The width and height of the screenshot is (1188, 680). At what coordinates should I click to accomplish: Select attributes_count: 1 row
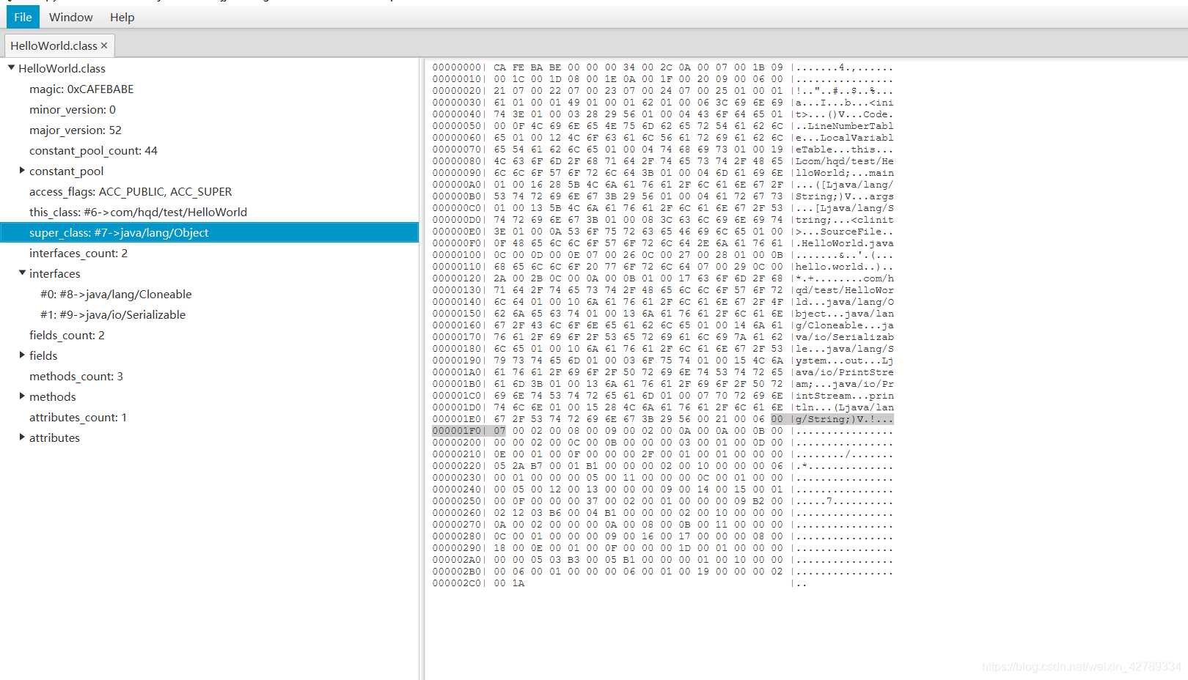[210, 417]
